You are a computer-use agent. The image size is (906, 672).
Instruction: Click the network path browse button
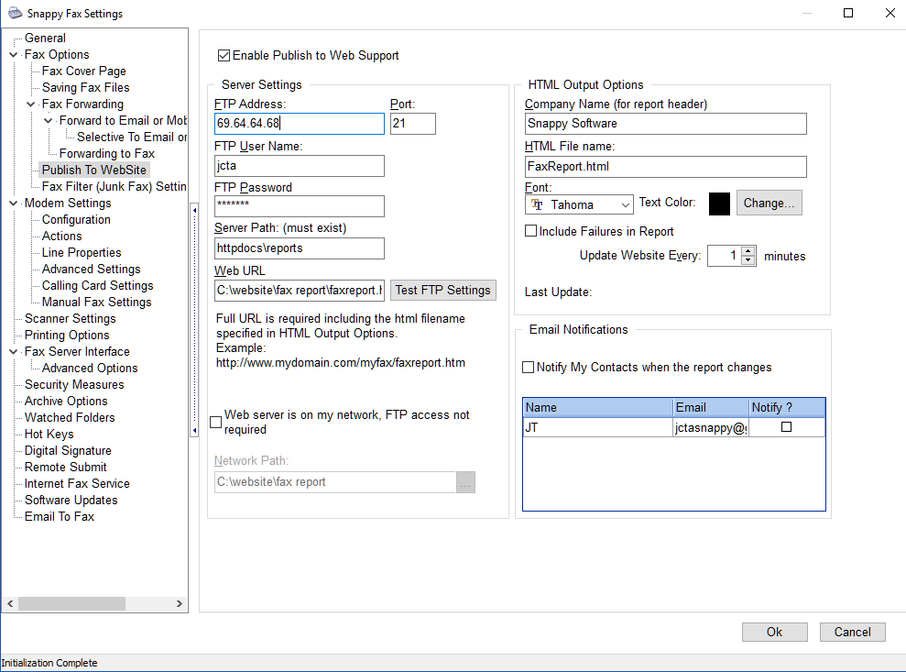(x=465, y=482)
